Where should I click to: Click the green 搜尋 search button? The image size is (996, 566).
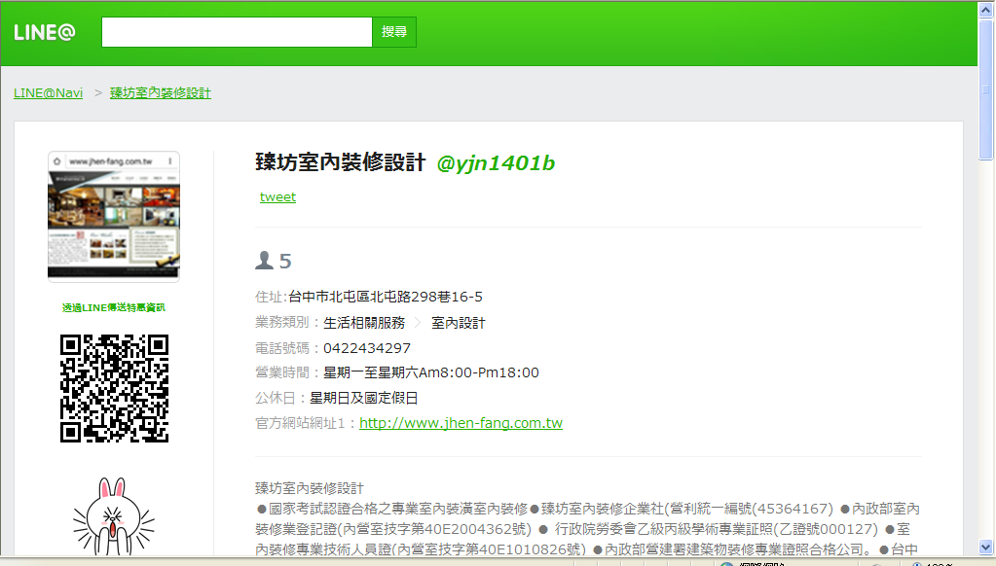click(394, 32)
